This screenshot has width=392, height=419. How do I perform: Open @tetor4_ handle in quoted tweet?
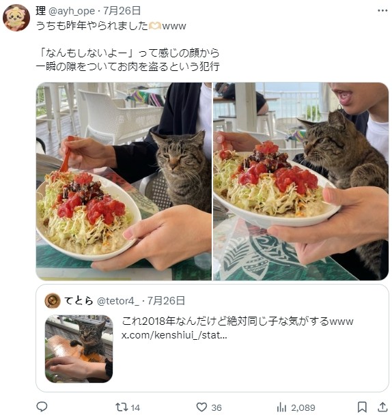[118, 301]
